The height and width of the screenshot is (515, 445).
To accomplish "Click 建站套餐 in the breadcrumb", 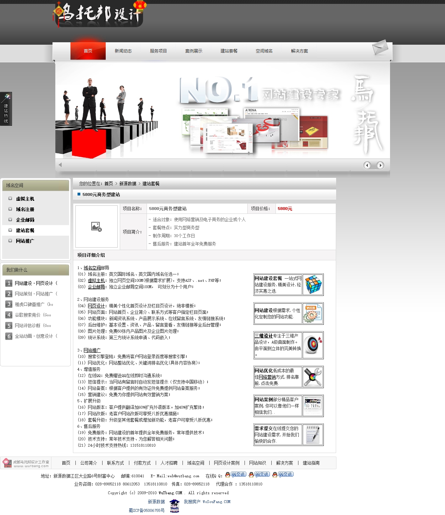I will pyautogui.click(x=151, y=184).
